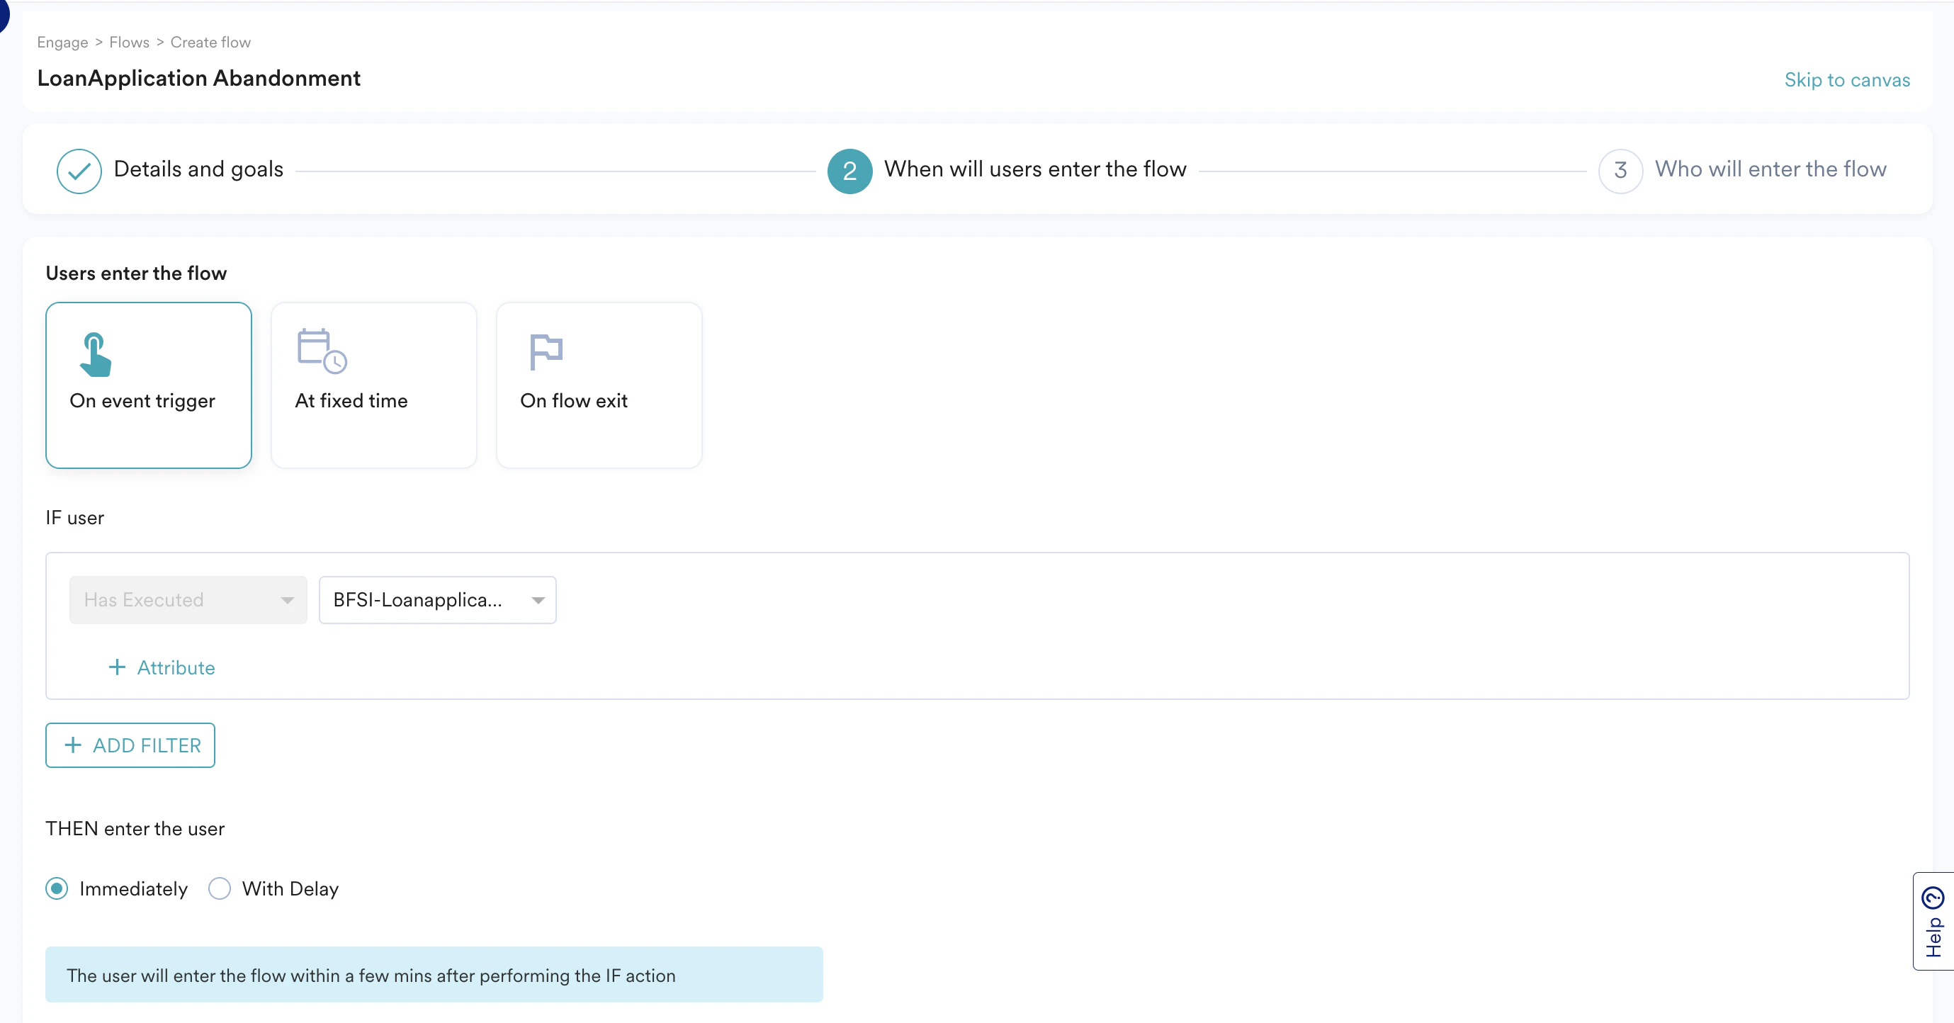Select the Immediately radio option

tap(57, 888)
